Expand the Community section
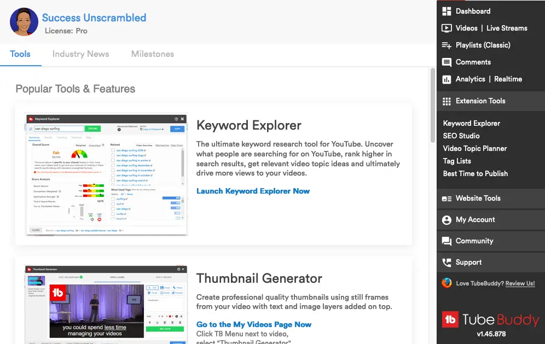The height and width of the screenshot is (344, 545). coord(491,241)
